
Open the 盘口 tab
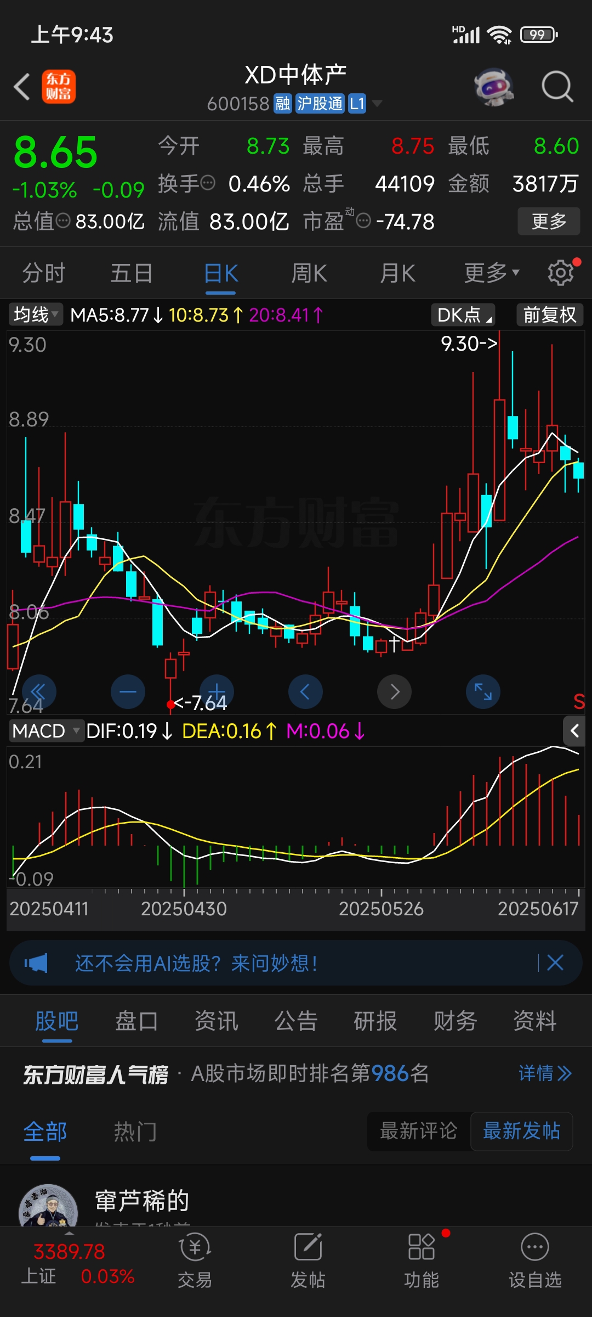136,1021
